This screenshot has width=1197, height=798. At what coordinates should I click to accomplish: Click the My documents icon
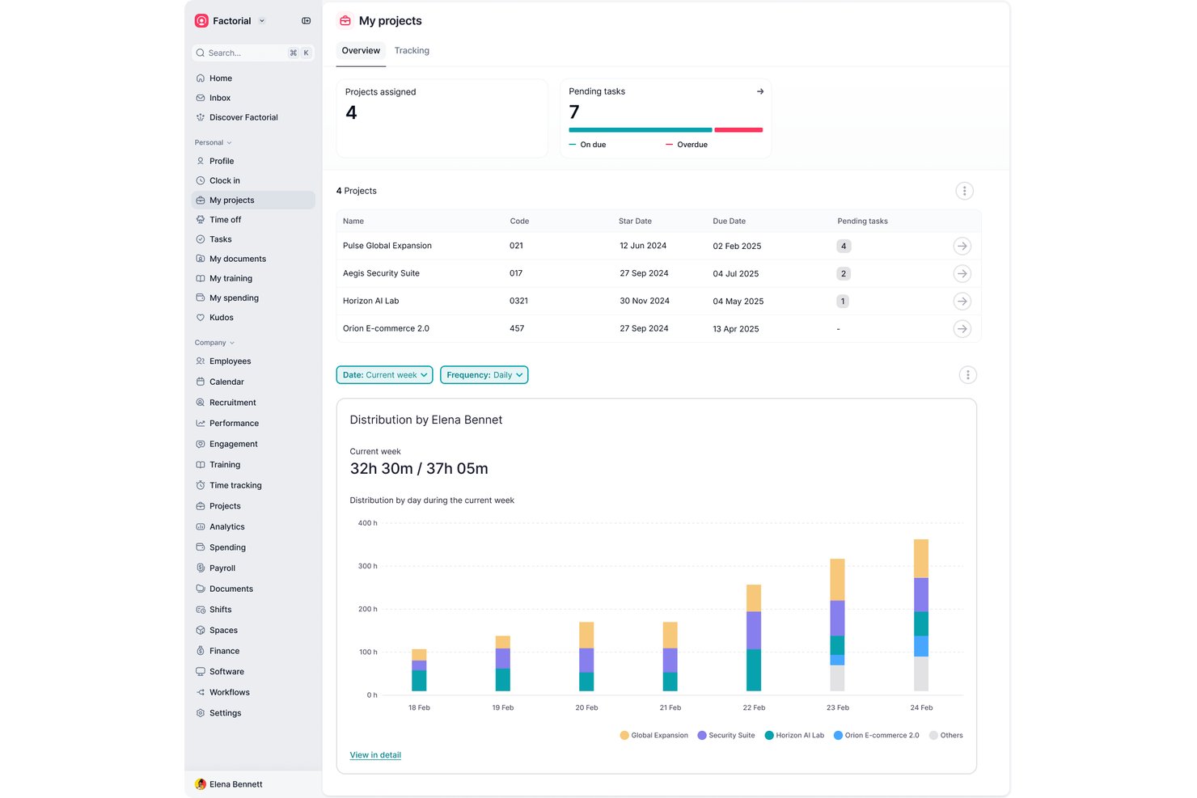[x=201, y=259]
